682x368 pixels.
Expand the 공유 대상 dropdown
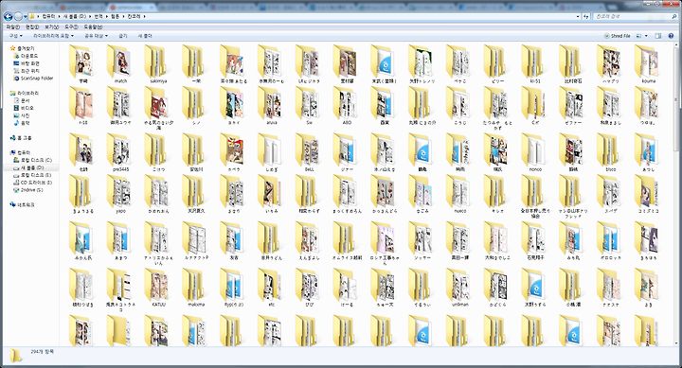point(96,36)
